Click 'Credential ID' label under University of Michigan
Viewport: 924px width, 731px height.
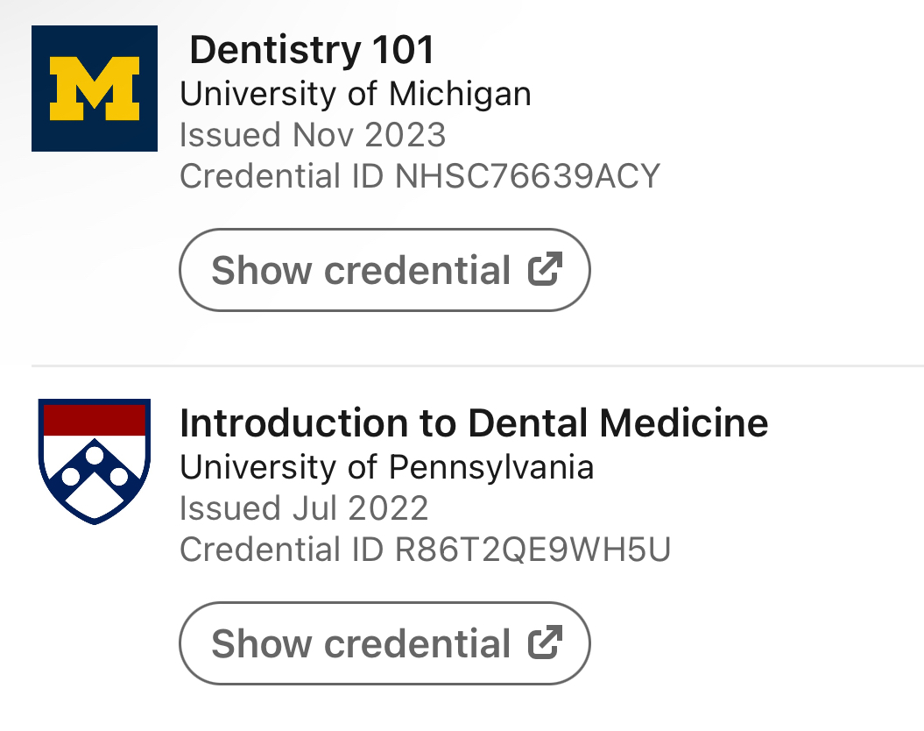(x=282, y=177)
